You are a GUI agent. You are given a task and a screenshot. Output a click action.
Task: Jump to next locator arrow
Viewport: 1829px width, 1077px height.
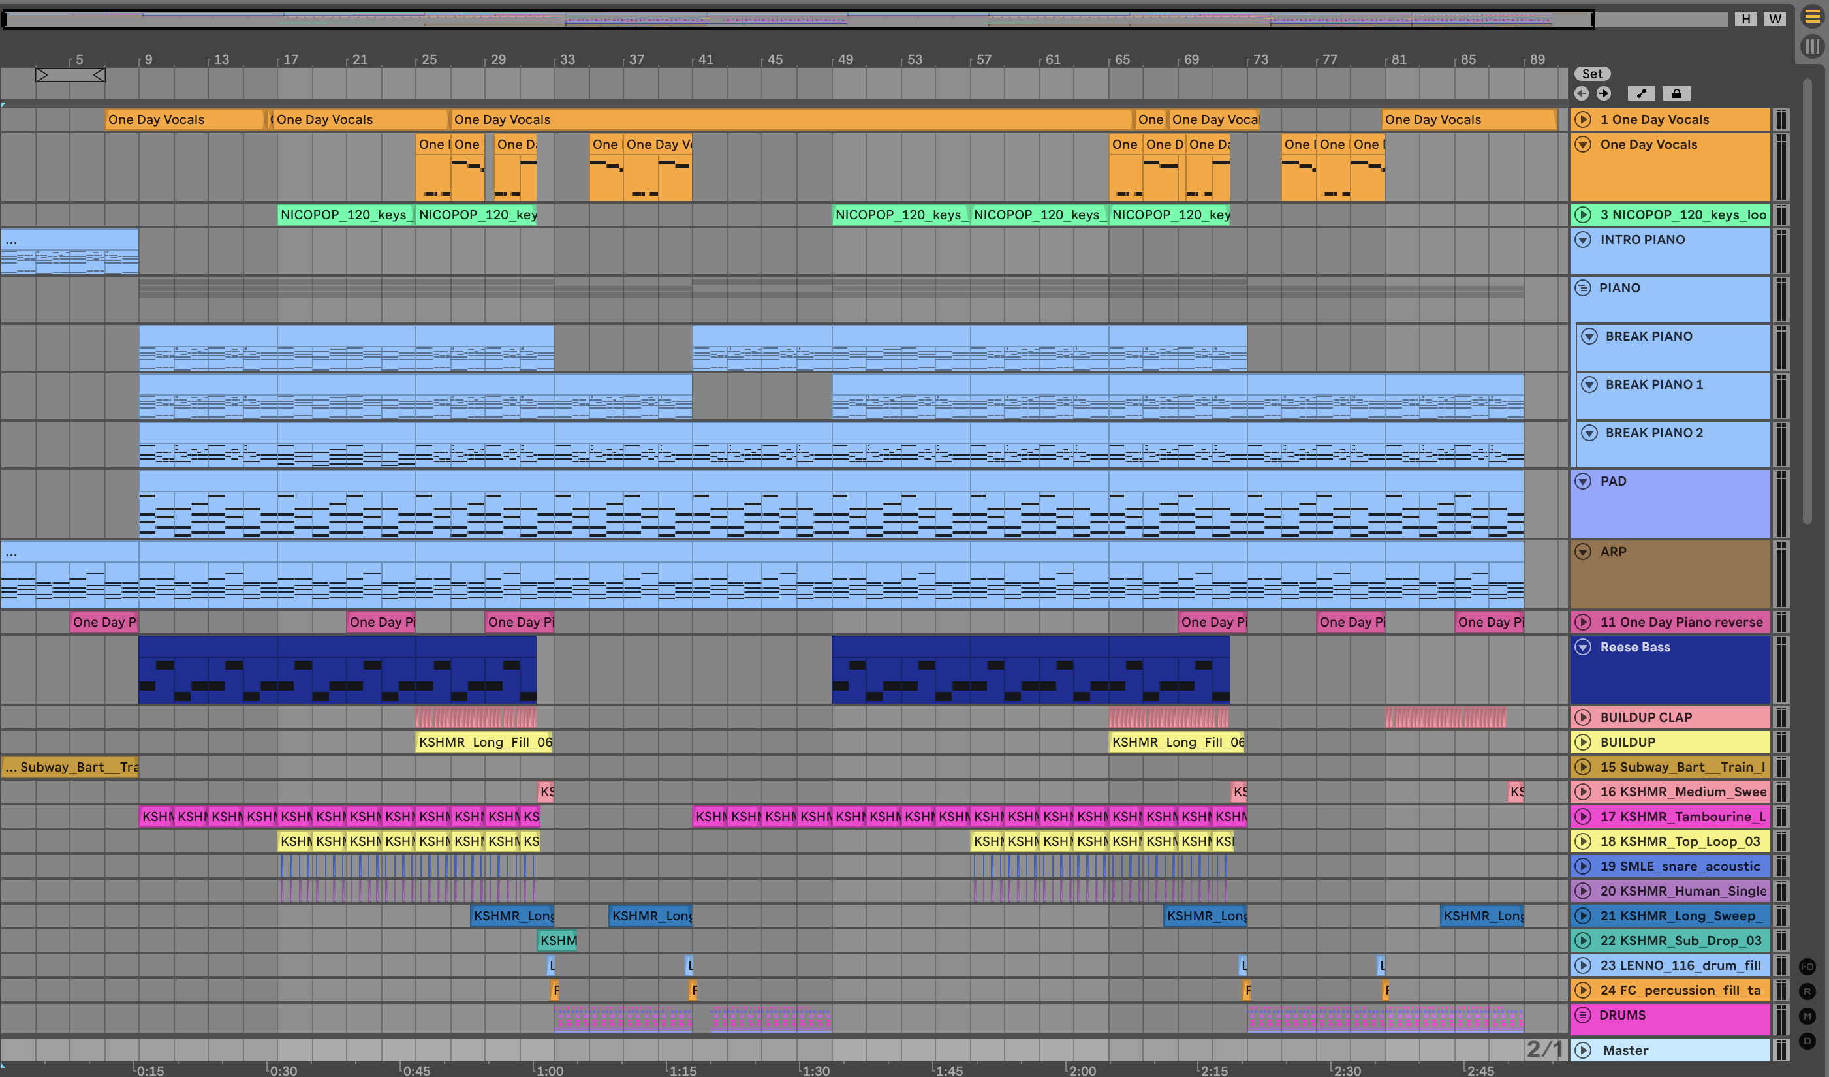pos(1604,93)
